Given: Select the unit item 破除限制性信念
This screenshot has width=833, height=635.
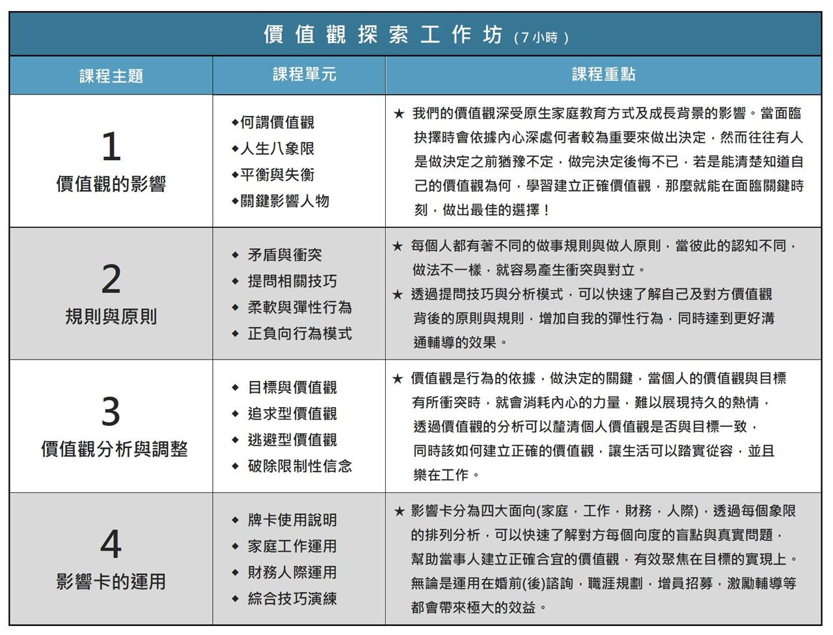Looking at the screenshot, I should click(x=299, y=466).
